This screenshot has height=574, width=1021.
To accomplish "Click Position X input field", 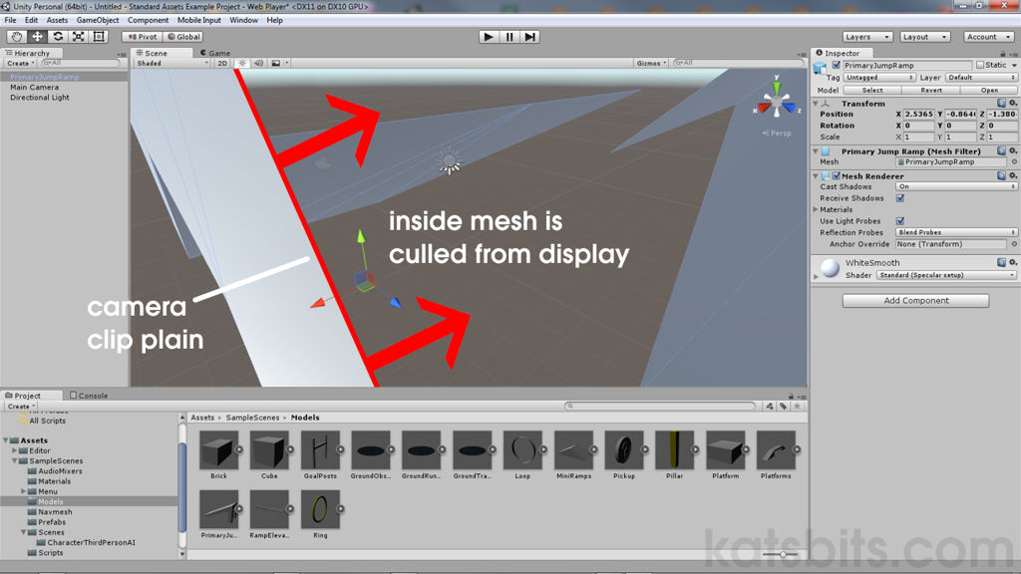I will coord(918,114).
